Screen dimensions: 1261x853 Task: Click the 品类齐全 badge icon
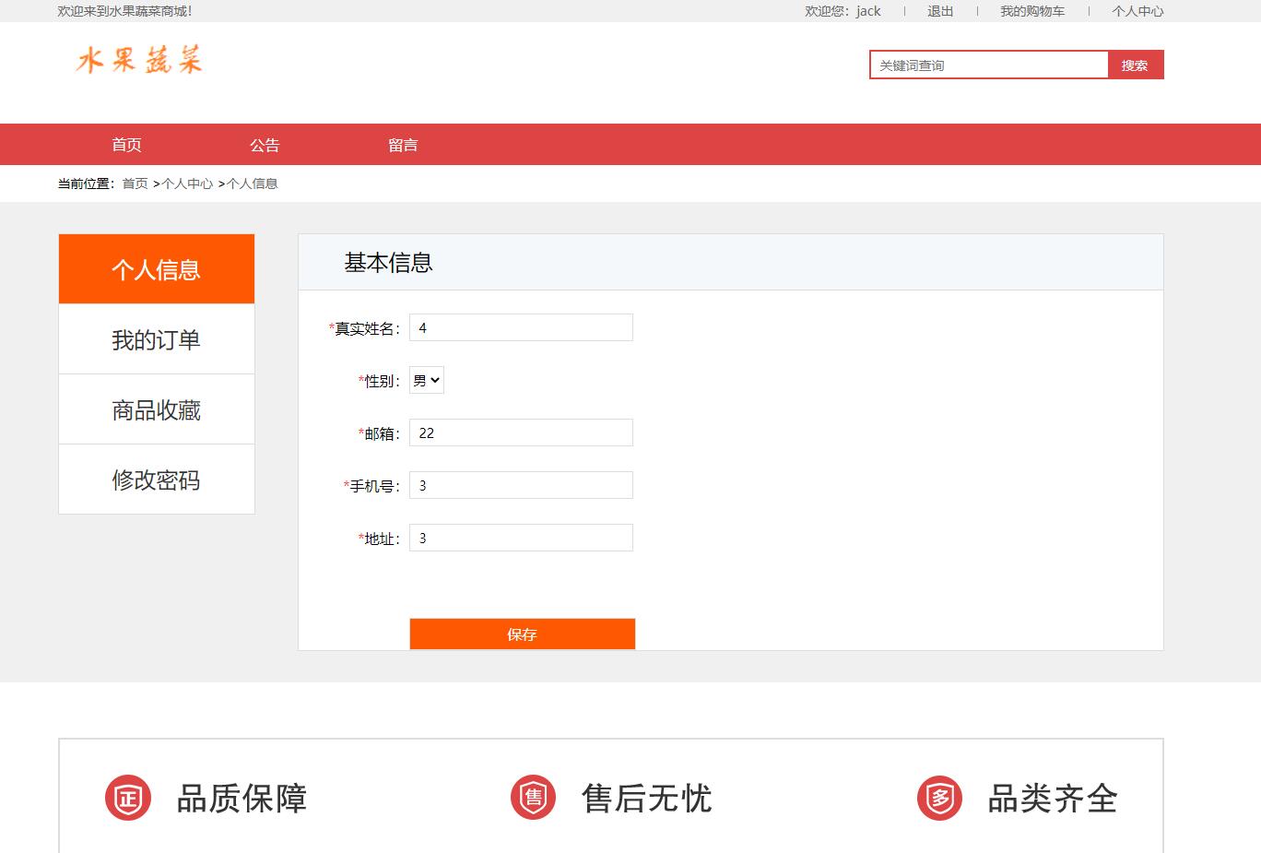pos(939,798)
